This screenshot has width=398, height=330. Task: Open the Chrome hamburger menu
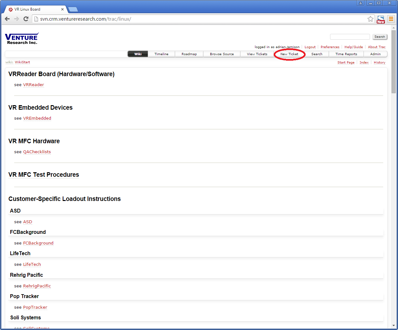(391, 19)
